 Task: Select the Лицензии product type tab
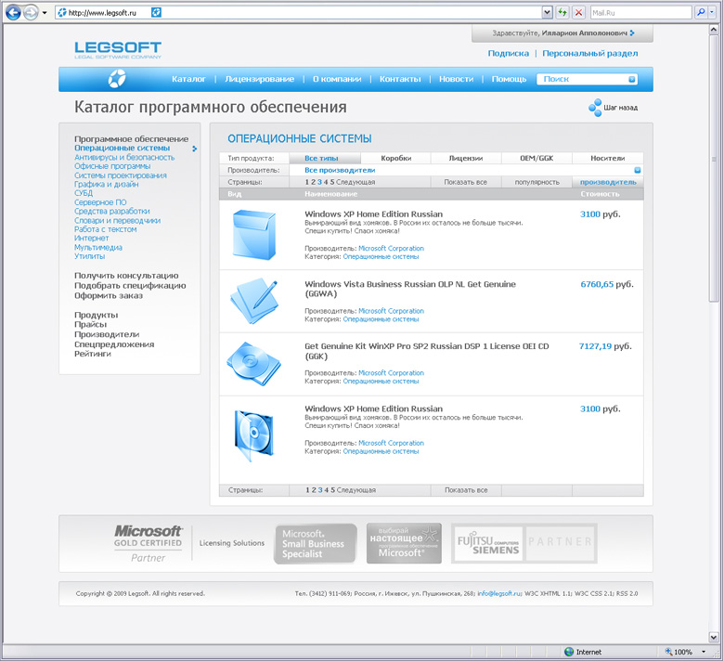(x=466, y=158)
